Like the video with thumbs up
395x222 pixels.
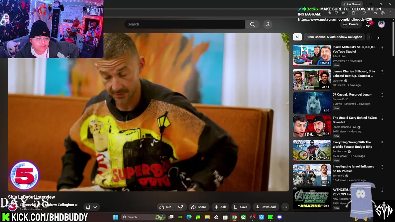tap(165, 207)
